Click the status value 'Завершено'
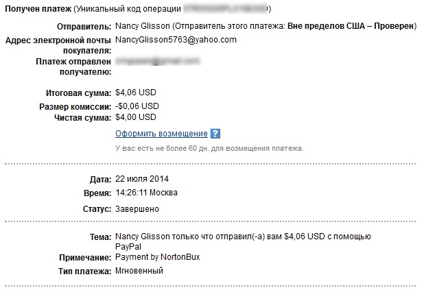The image size is (424, 290). 137,208
